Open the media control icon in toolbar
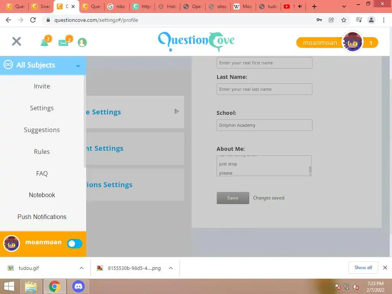 click(359, 20)
